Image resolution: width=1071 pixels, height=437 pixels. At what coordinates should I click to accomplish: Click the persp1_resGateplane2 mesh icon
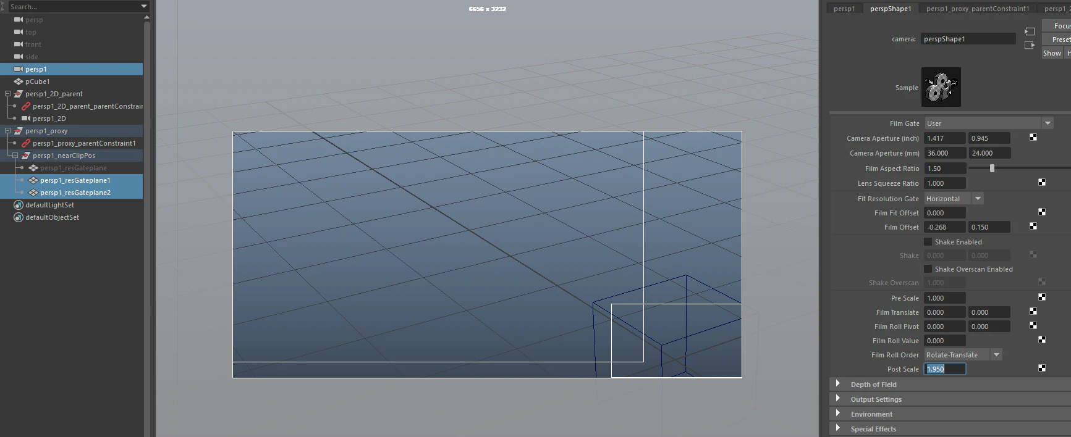pos(33,193)
